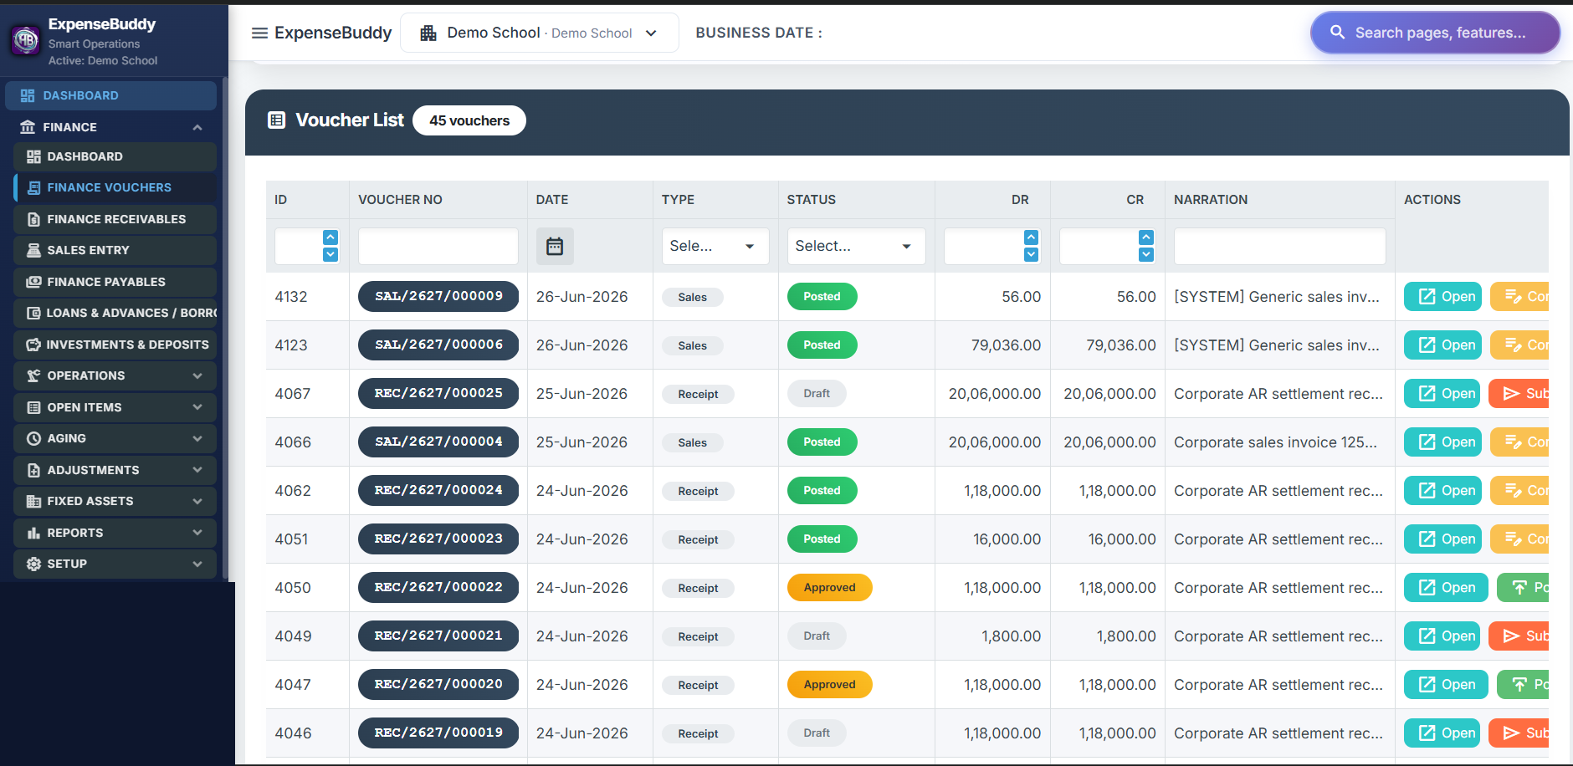The width and height of the screenshot is (1573, 766).
Task: Click the Investments & Deposits piggy icon
Action: pyautogui.click(x=33, y=345)
